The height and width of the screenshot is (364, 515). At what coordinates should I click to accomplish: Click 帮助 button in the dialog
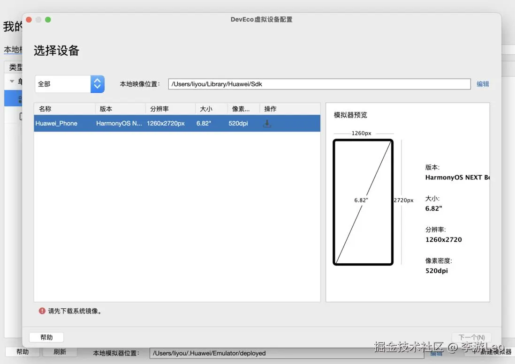46,337
